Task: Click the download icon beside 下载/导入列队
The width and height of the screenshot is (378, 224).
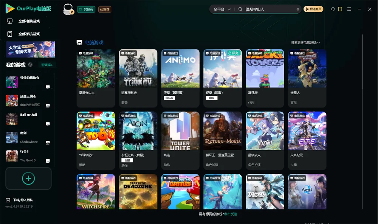Action: [8, 200]
